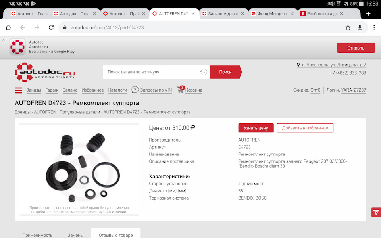The height and width of the screenshot is (238, 381).
Task: Open Избранное page
Action: 92,90
